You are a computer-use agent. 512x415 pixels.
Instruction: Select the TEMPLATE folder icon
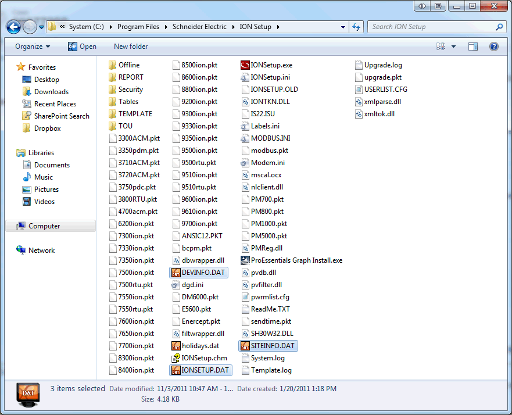112,114
